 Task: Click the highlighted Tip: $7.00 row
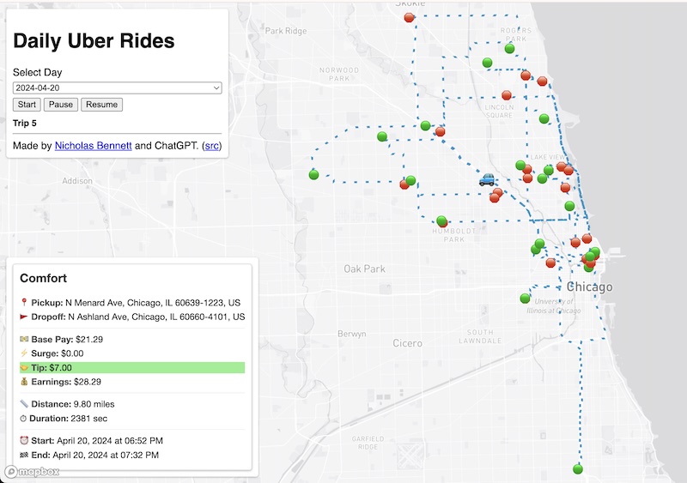(x=132, y=367)
